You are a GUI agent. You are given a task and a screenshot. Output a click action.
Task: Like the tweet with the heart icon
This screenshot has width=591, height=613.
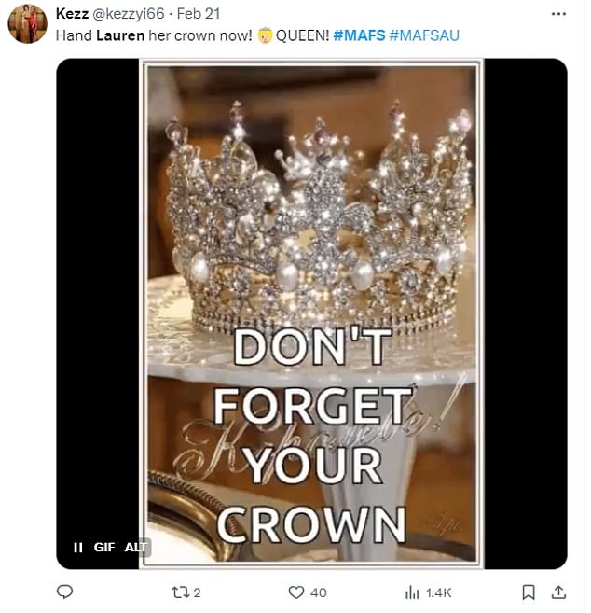coord(296,592)
